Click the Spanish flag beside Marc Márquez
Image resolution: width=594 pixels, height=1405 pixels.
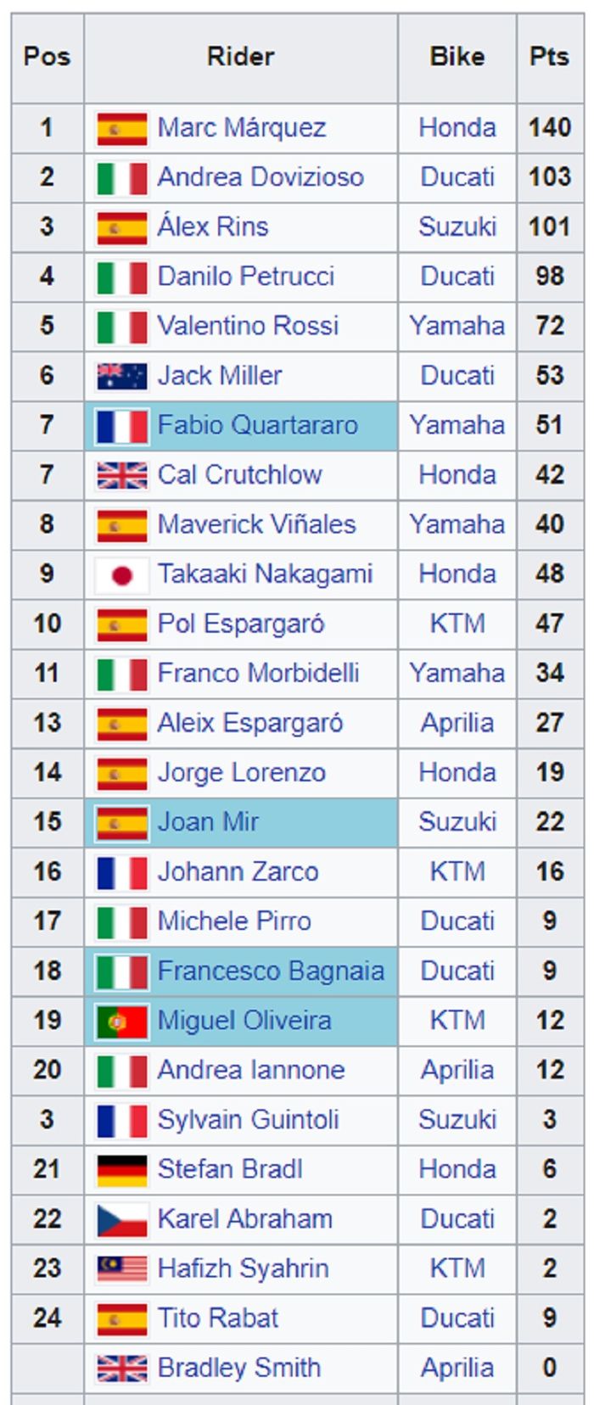pos(122,128)
